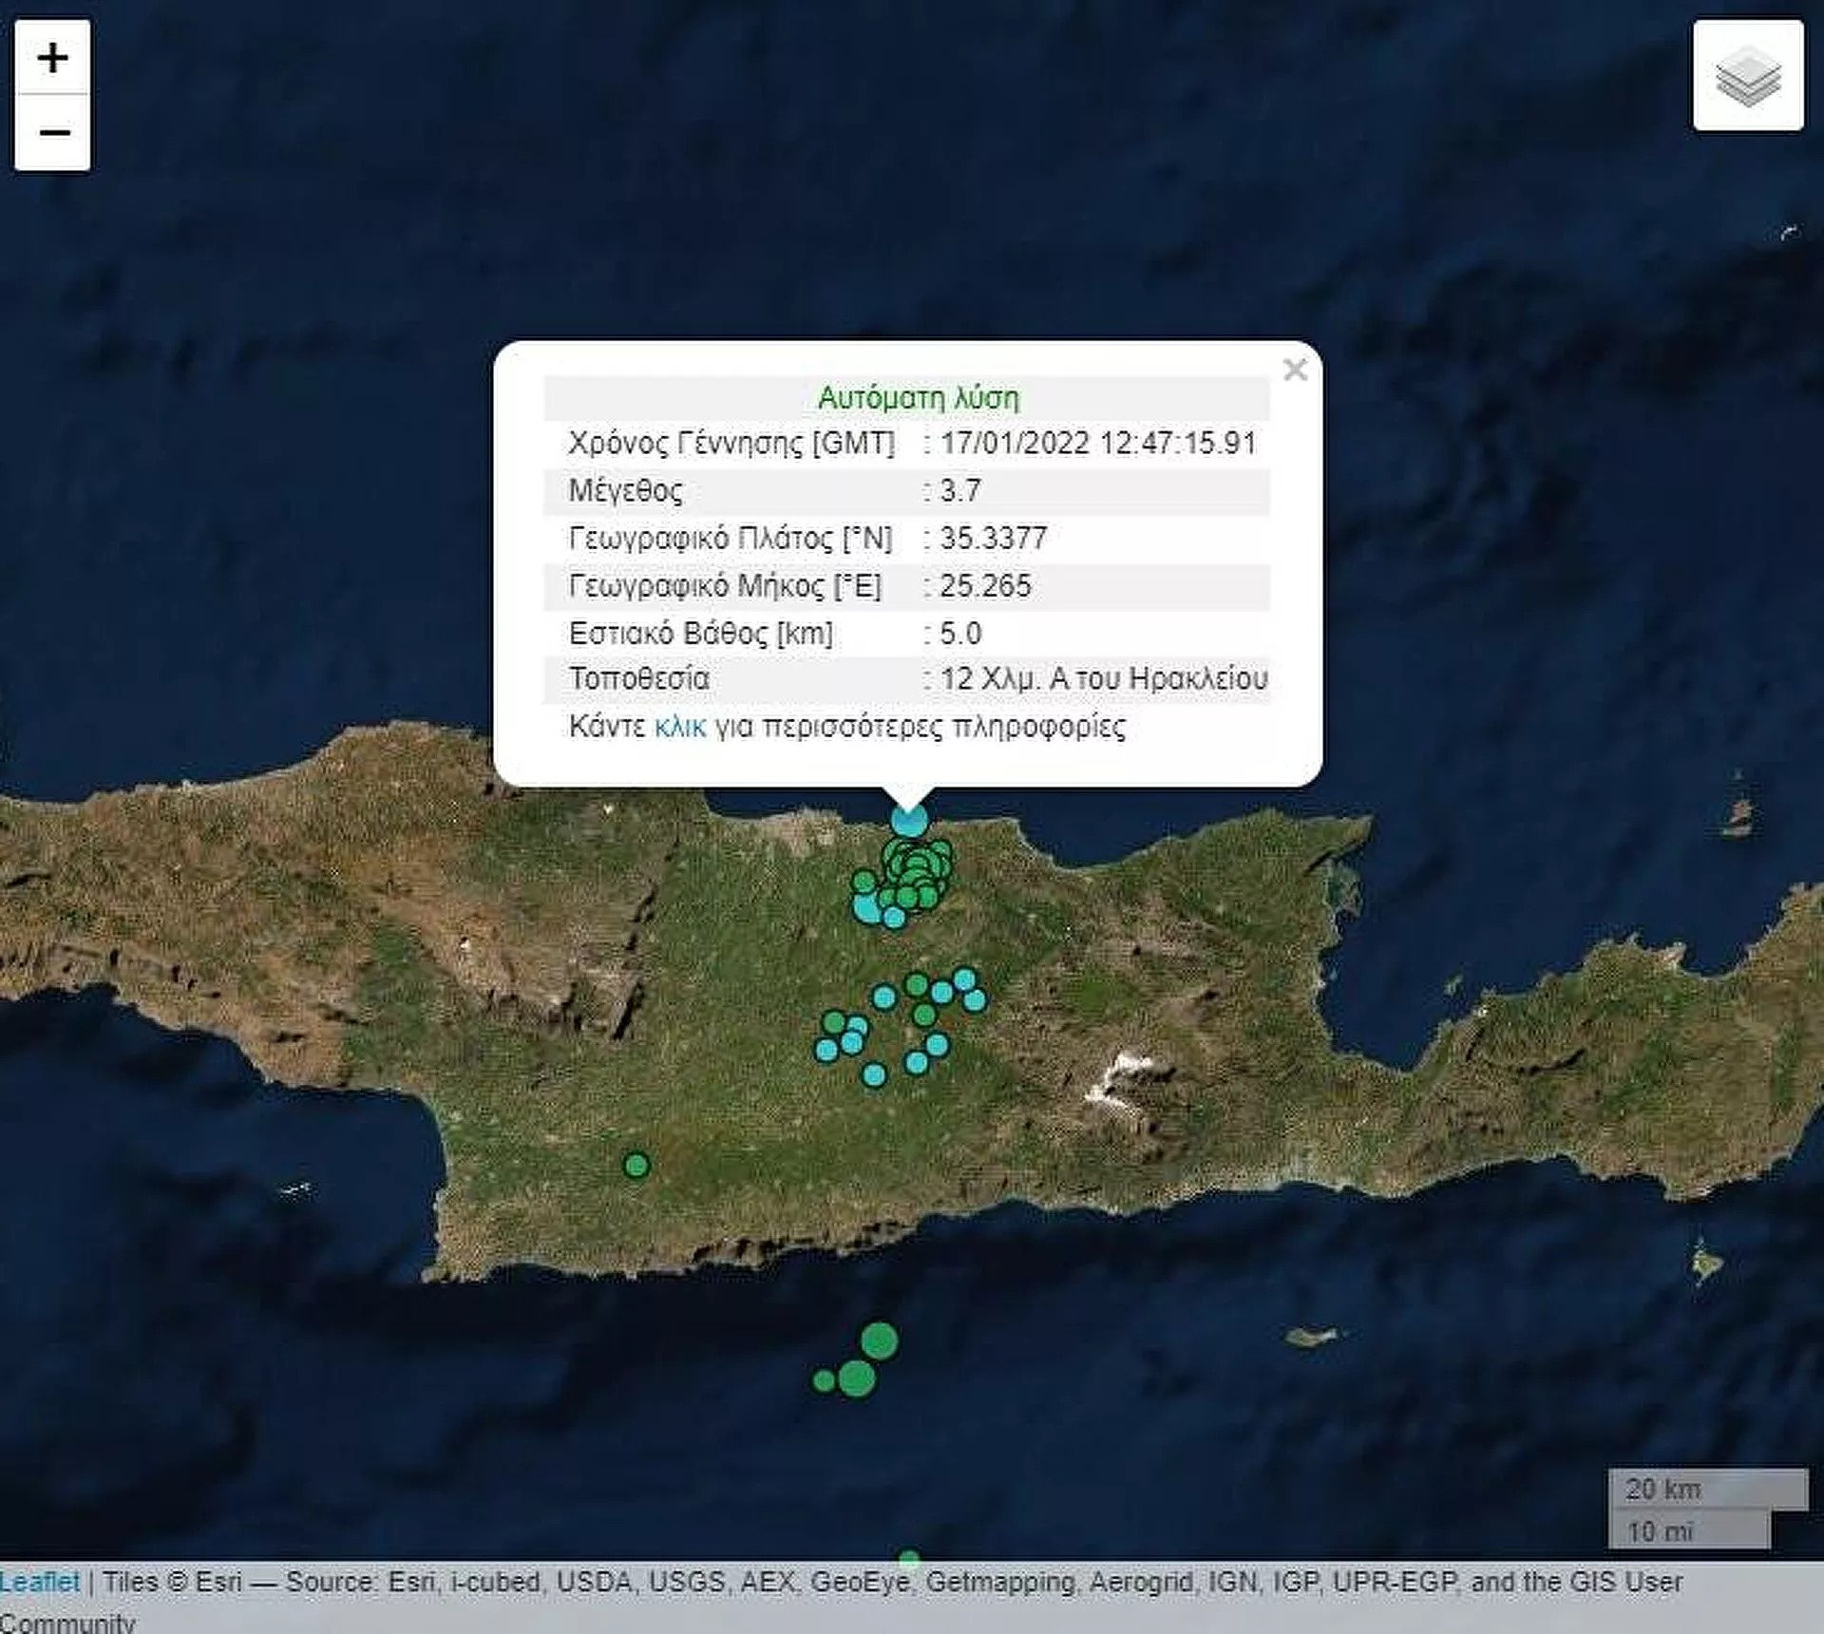Click the 12 Χλμ. Α του Ηρακλείου location text

click(x=1104, y=679)
